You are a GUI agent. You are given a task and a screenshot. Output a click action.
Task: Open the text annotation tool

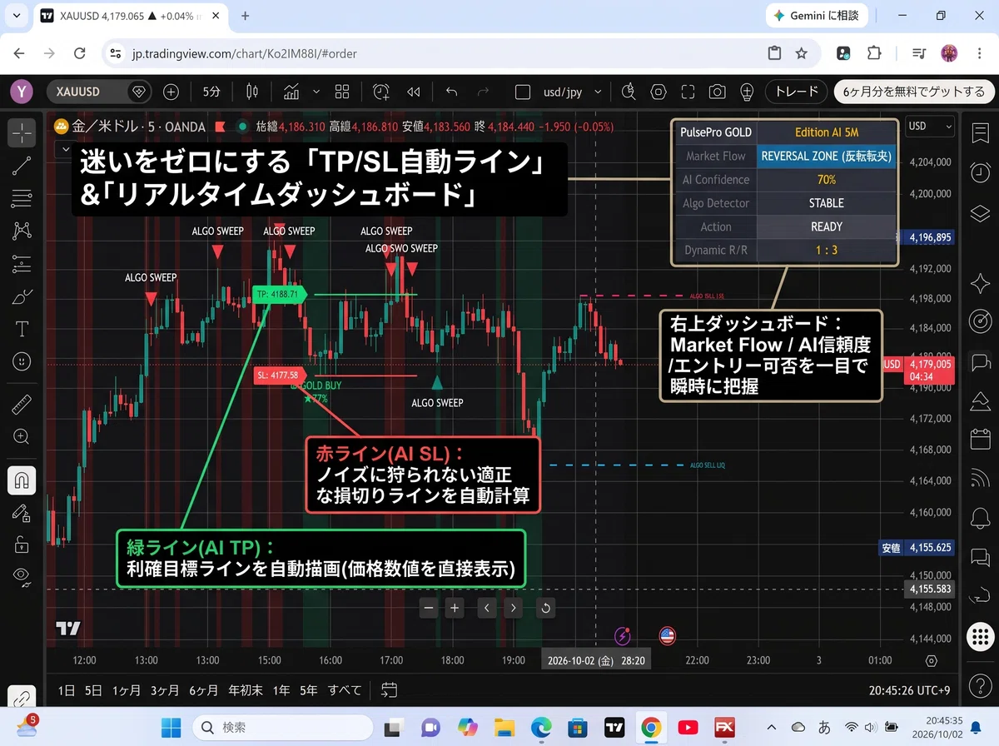(22, 330)
